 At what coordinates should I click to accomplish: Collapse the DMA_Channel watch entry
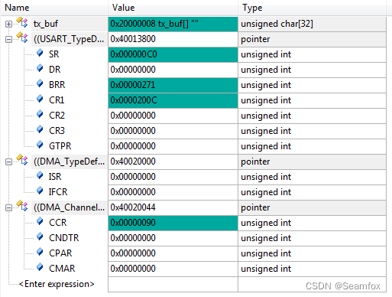point(8,207)
